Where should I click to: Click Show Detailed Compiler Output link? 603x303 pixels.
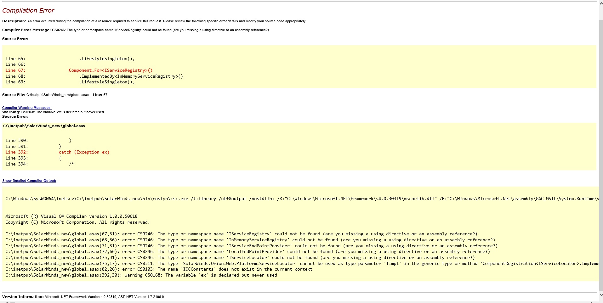(x=29, y=181)
